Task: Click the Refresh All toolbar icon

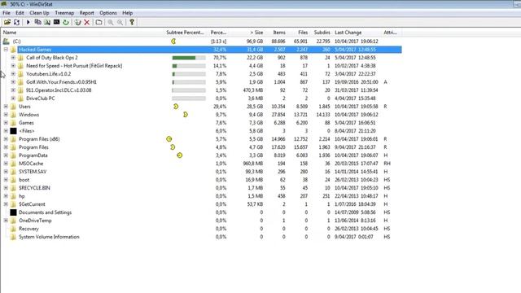Action: click(16, 22)
